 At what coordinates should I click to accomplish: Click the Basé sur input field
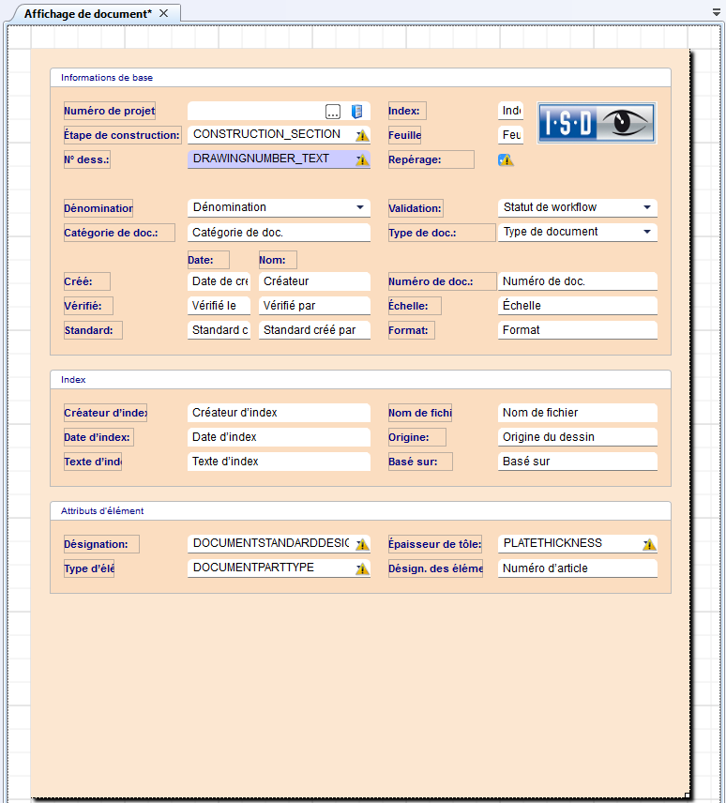[578, 462]
